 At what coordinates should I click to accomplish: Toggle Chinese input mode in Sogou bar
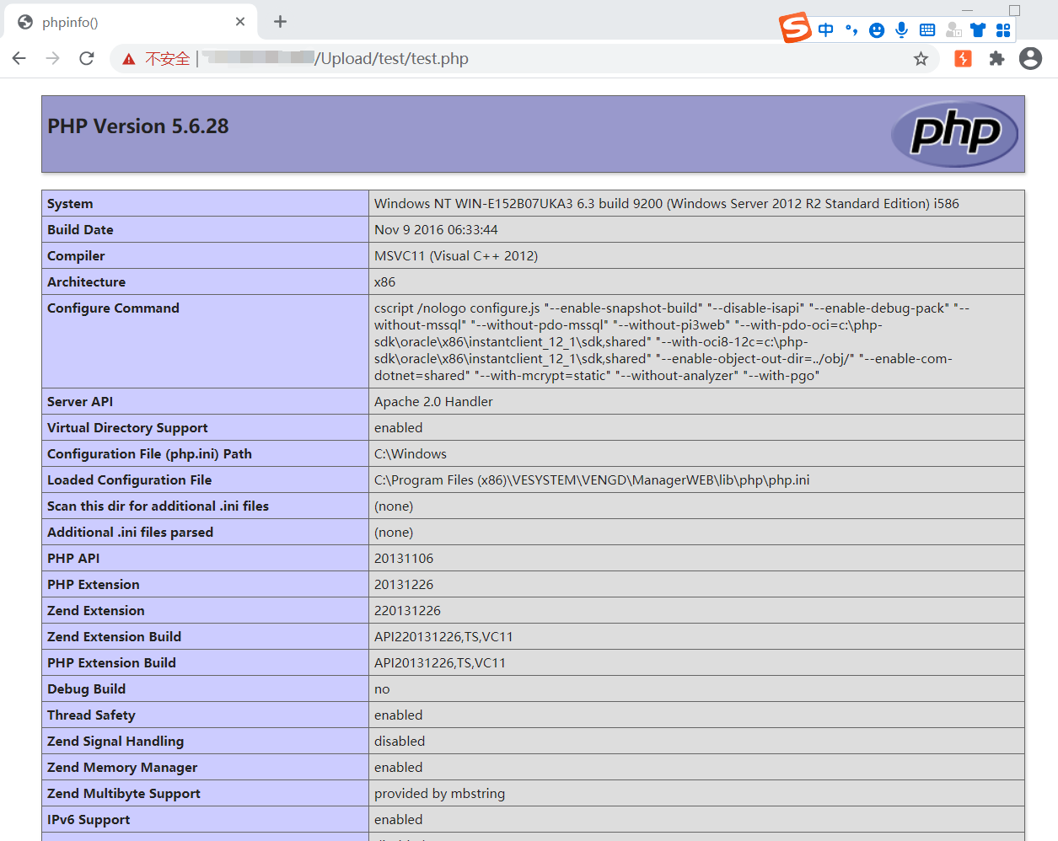tap(826, 30)
